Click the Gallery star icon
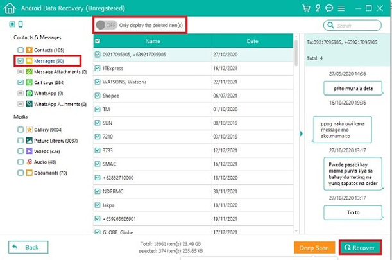 (x=30, y=130)
